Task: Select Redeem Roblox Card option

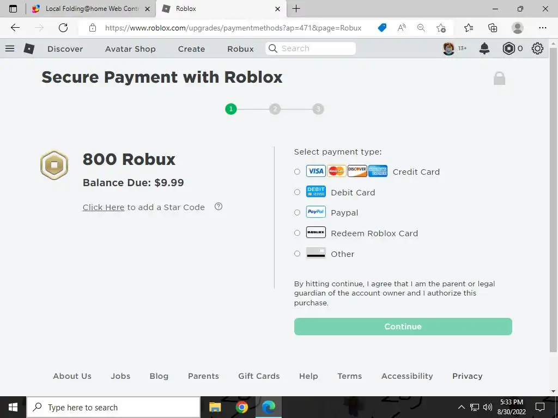Action: tap(297, 233)
